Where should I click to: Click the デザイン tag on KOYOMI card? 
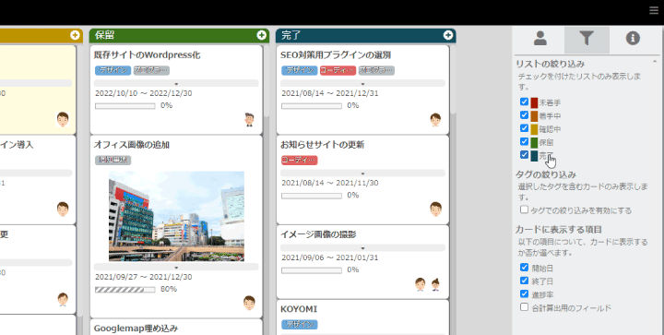[300, 325]
